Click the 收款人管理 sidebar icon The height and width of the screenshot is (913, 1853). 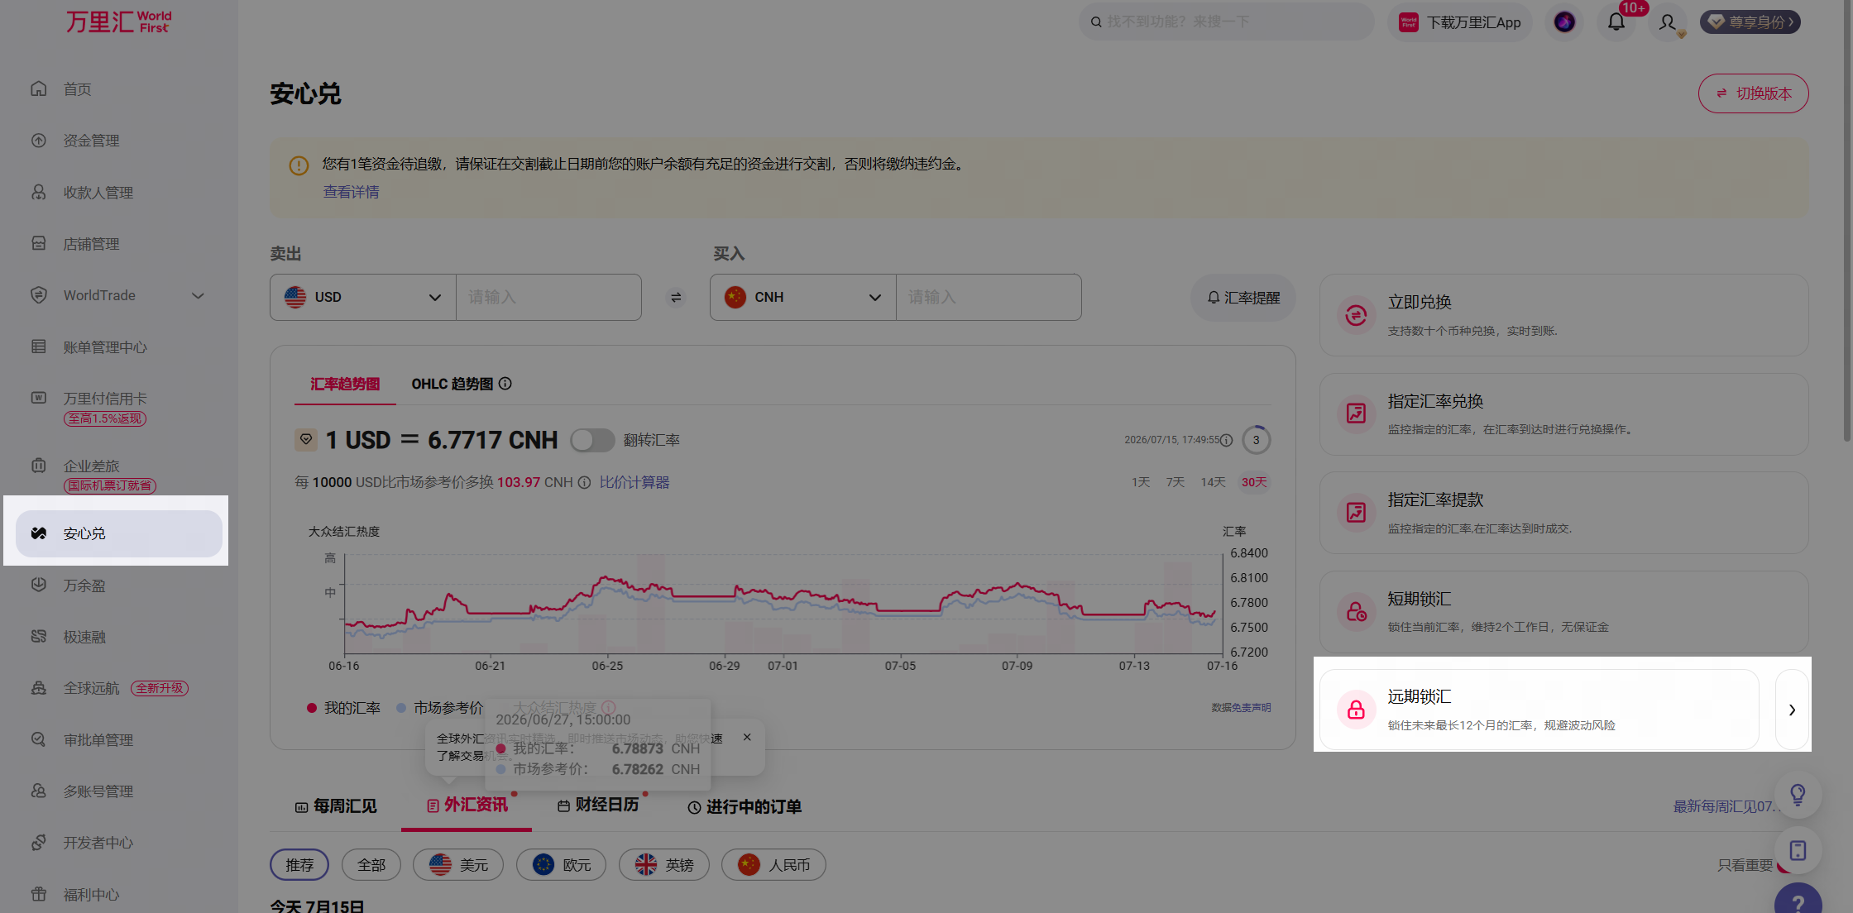[39, 192]
